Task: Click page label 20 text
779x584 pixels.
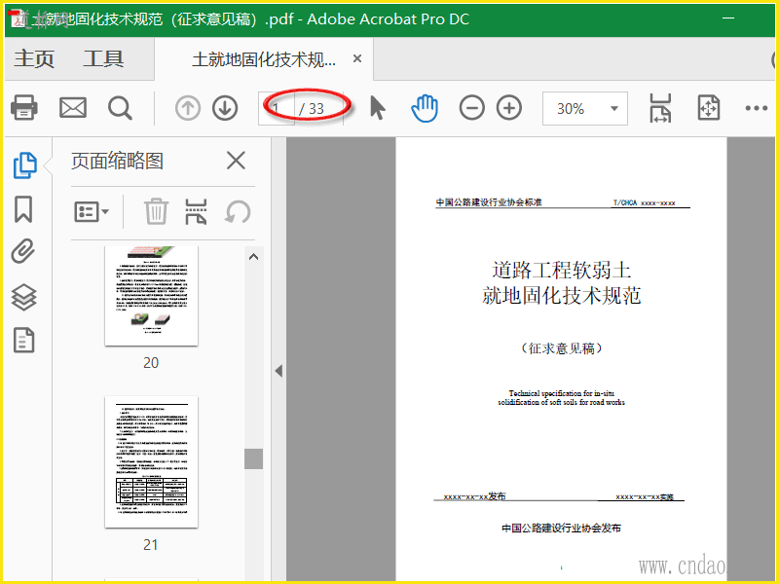Action: click(x=151, y=362)
